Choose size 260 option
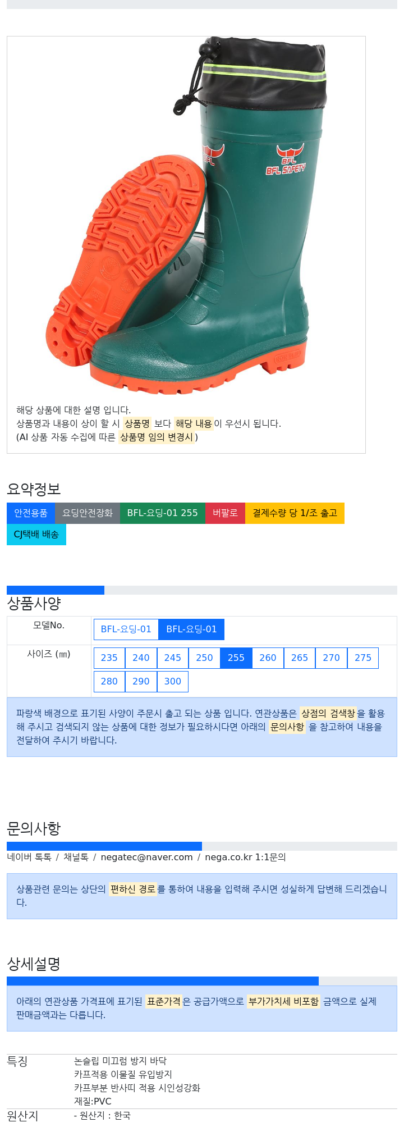Viewport: 404px width, 1127px height. click(268, 658)
